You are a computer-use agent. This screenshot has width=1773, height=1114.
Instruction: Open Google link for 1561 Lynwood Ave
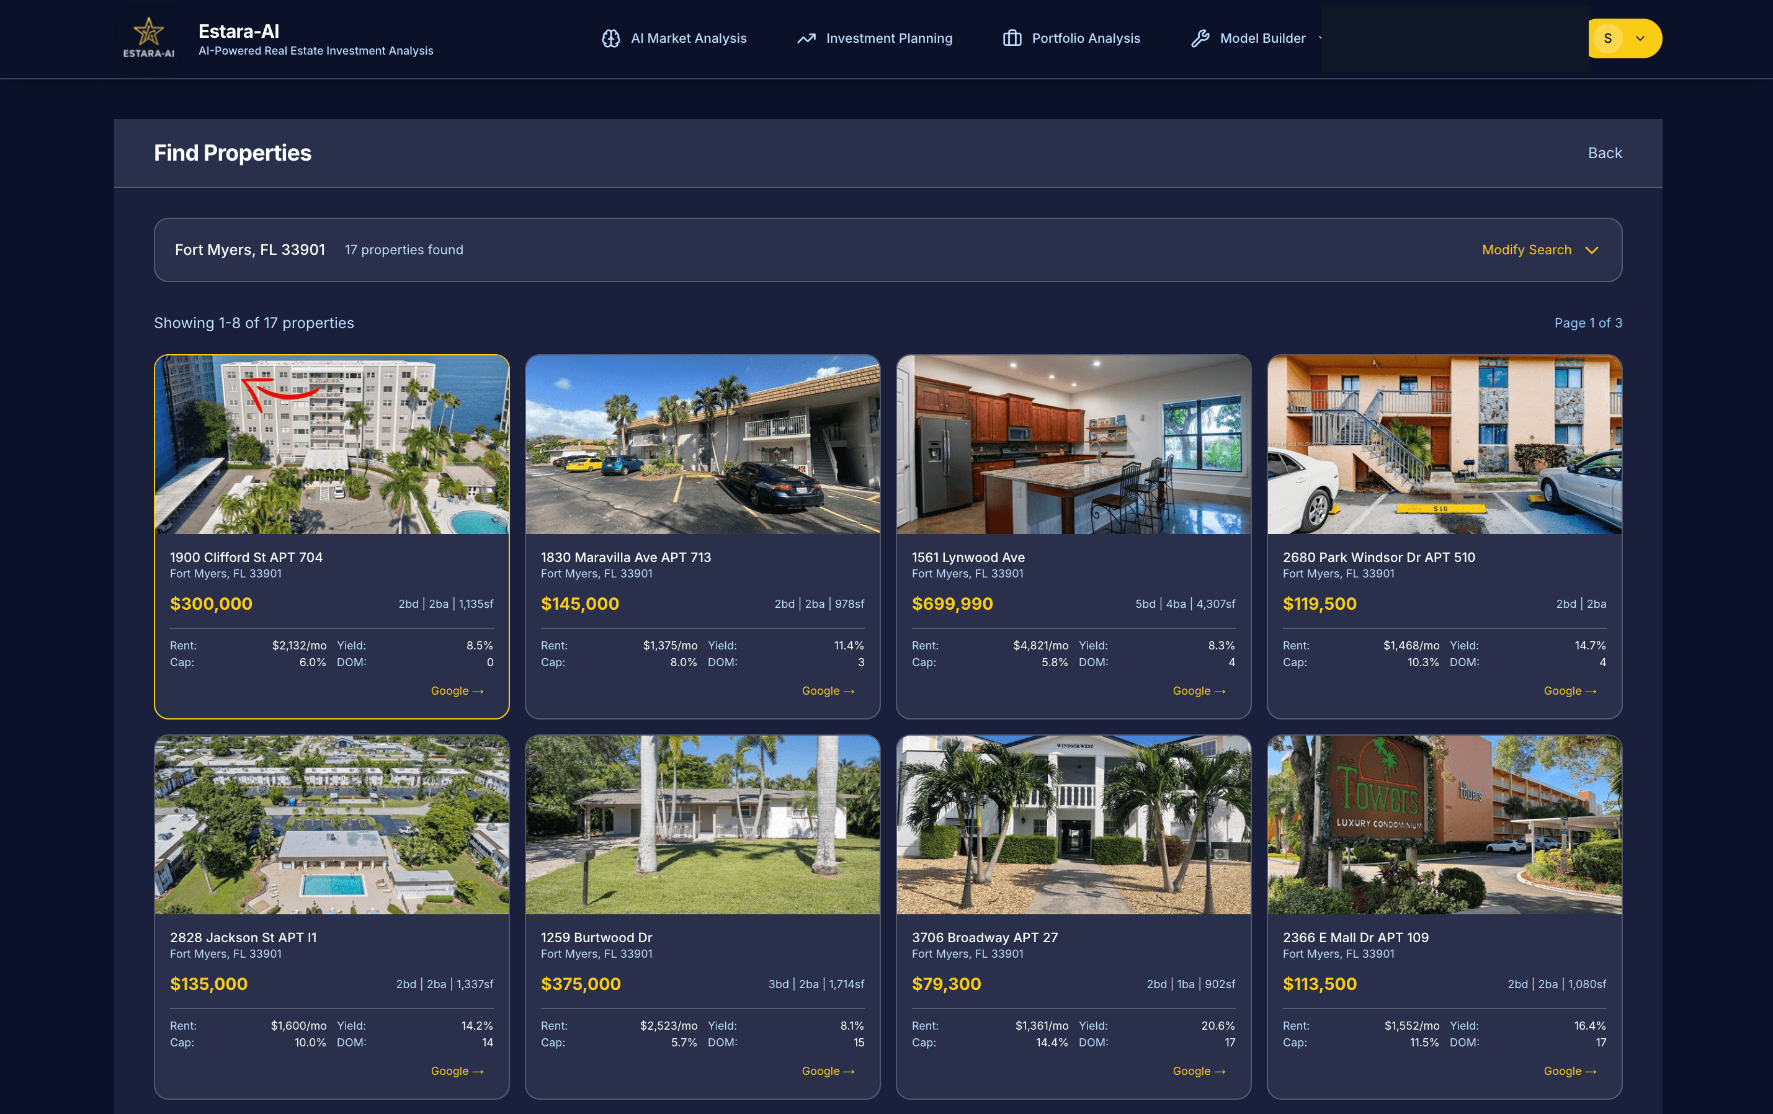[x=1198, y=690]
